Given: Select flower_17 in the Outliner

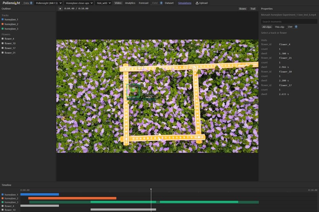Looking at the screenshot, I should [10, 48].
